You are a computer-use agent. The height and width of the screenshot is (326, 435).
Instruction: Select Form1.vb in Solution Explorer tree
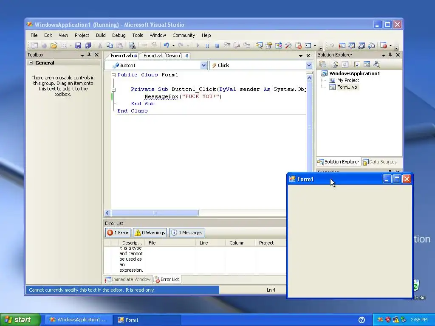click(347, 87)
